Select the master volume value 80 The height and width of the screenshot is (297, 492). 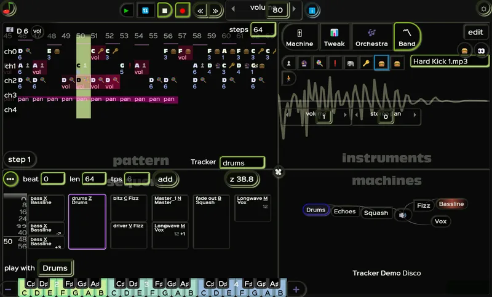click(277, 10)
